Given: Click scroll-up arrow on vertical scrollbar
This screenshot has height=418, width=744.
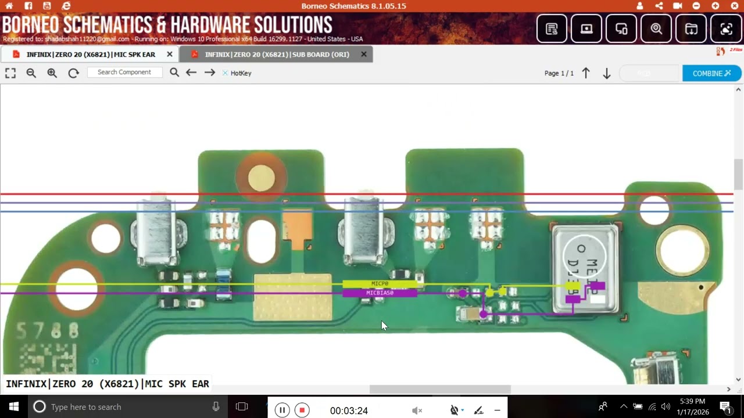Looking at the screenshot, I should tap(739, 89).
